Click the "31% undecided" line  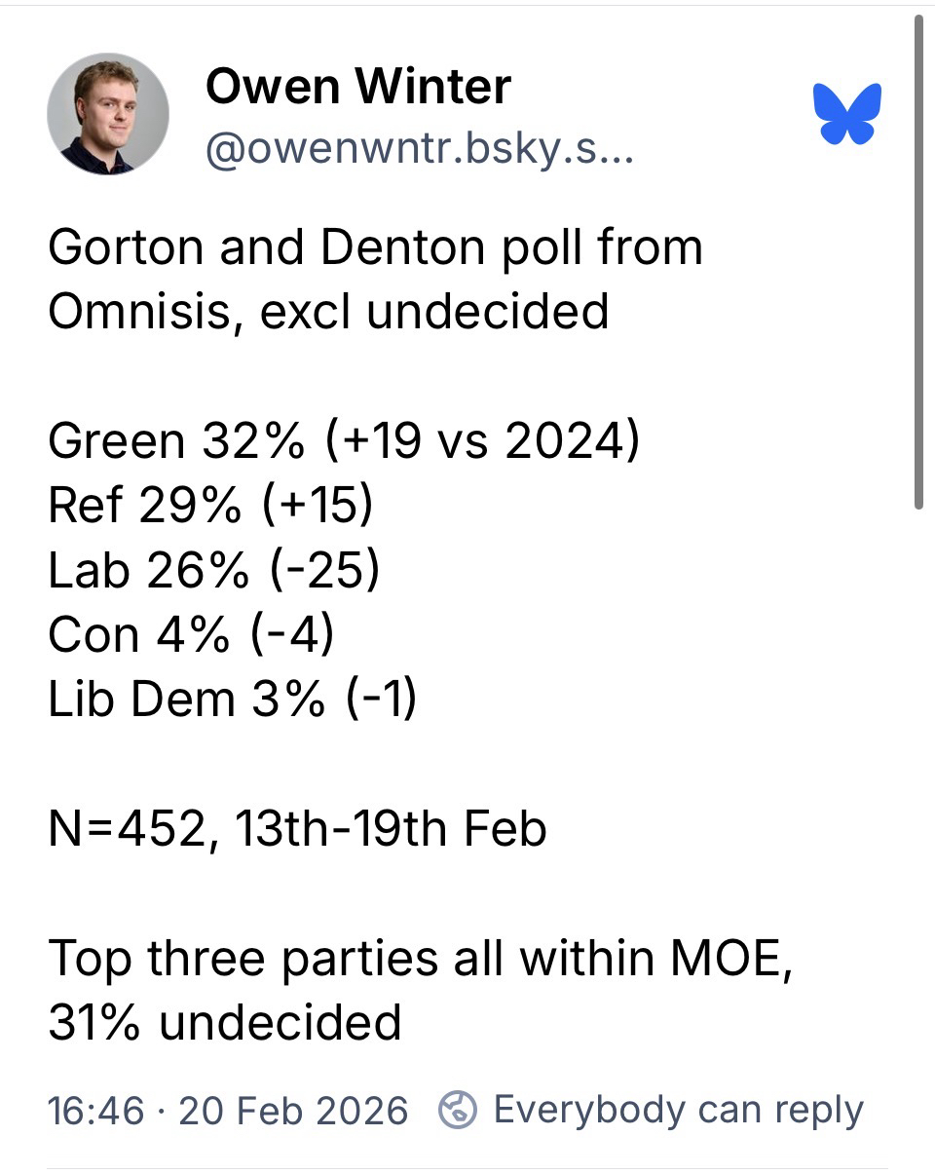(x=225, y=1022)
